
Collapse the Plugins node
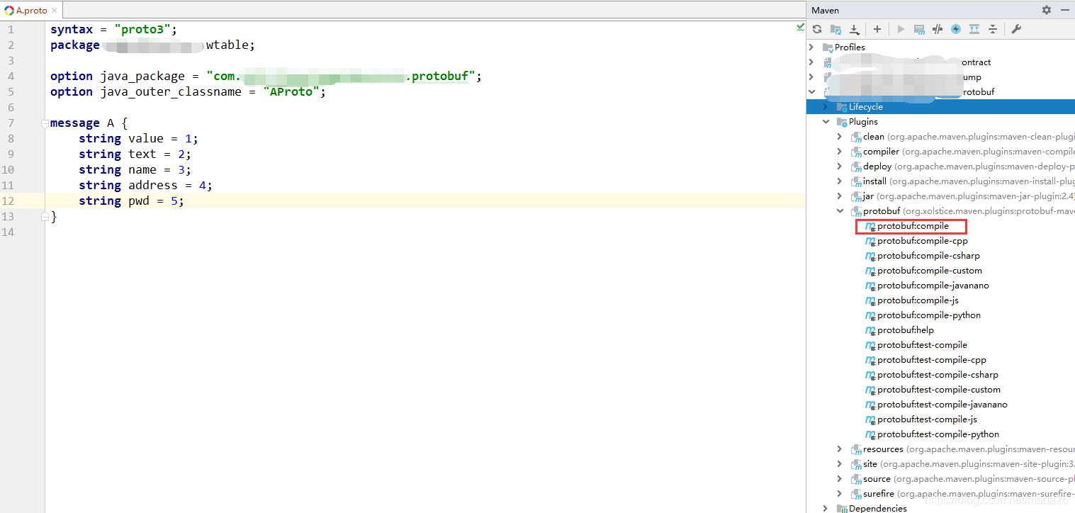pos(826,121)
